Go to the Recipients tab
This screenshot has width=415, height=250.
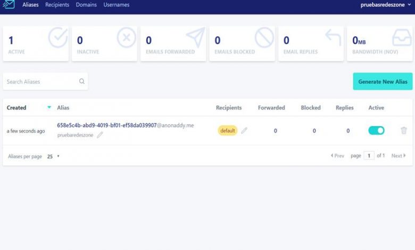57,5
